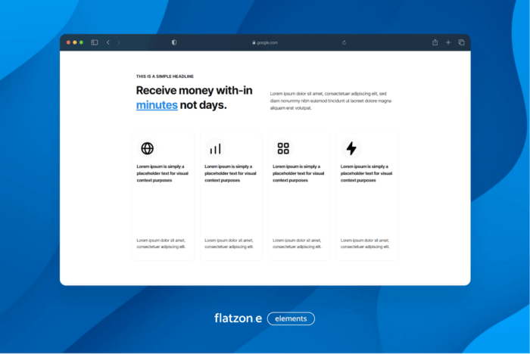This screenshot has width=530, height=354.
Task: Show the tab overview icon
Action: 461,42
